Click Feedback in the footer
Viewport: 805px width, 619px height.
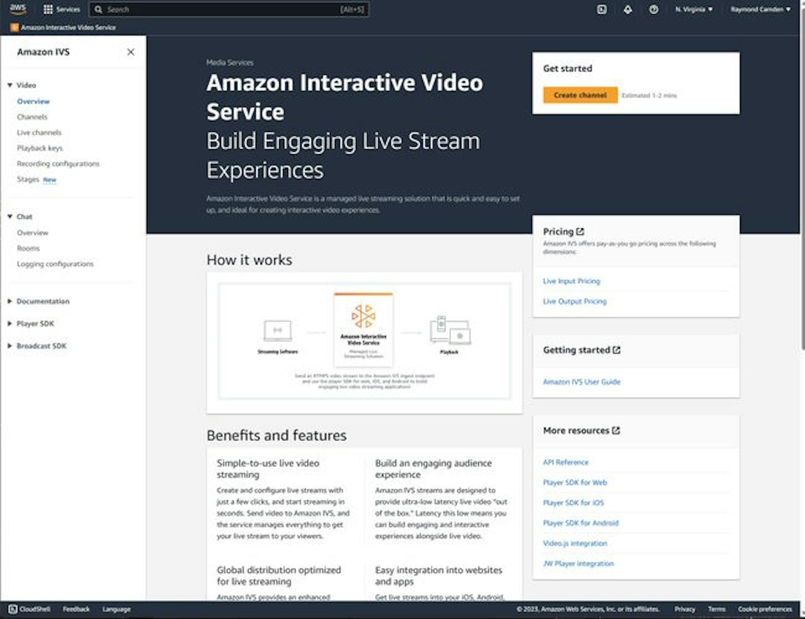(76, 609)
